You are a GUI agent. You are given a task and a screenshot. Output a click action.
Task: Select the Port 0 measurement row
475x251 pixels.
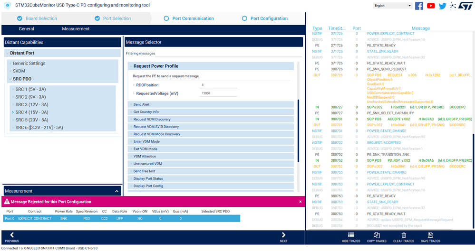coord(121,218)
